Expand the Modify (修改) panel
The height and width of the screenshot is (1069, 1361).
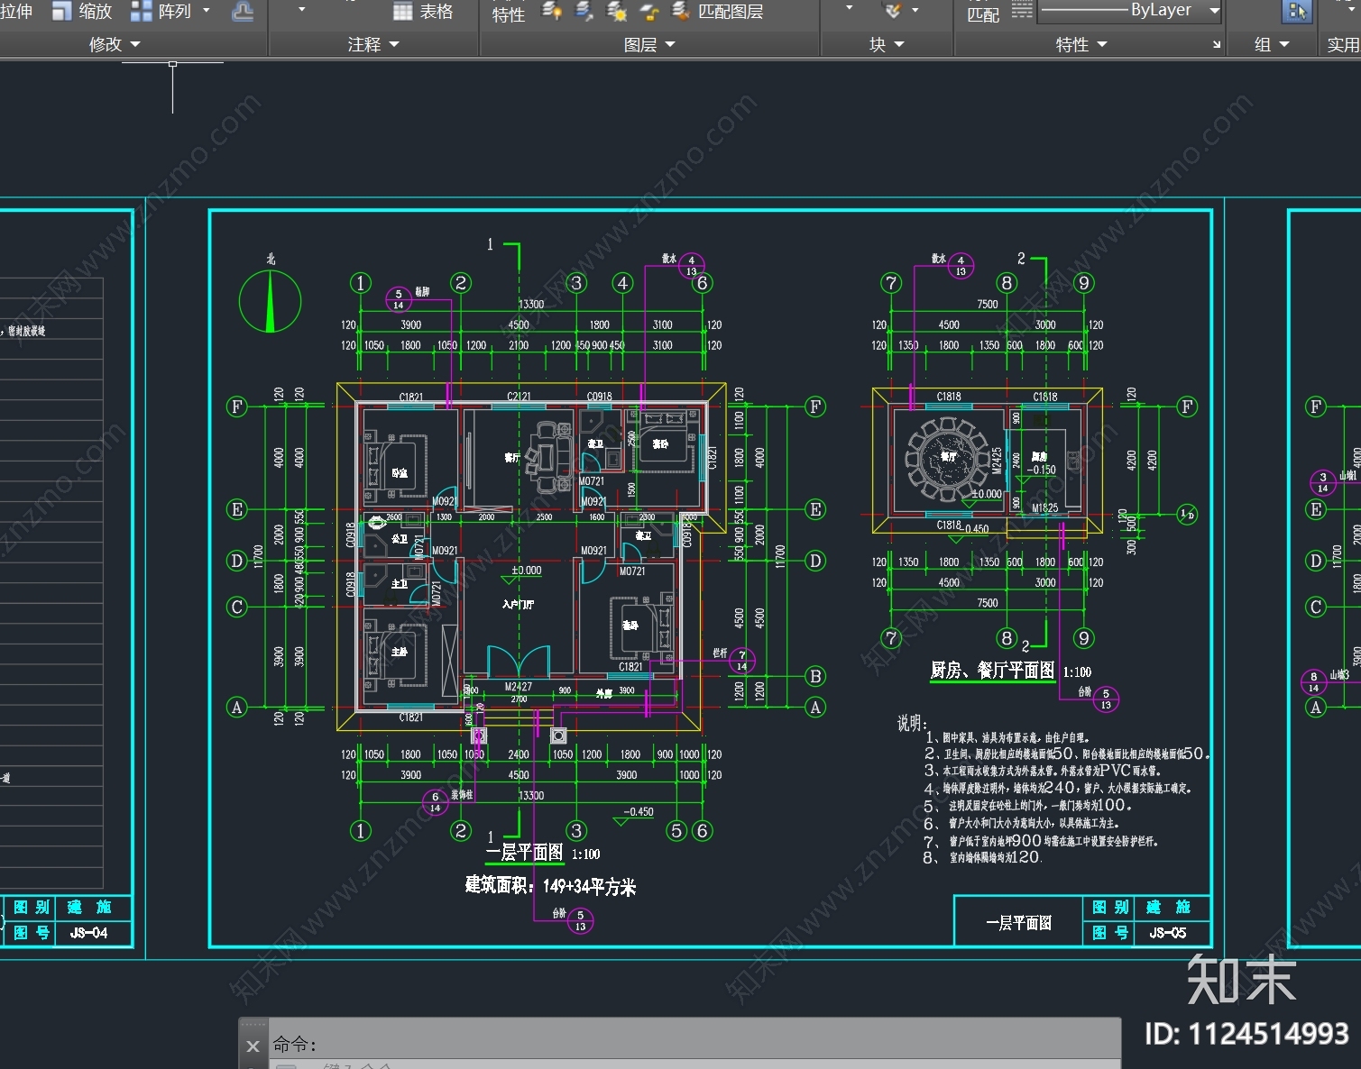[115, 44]
